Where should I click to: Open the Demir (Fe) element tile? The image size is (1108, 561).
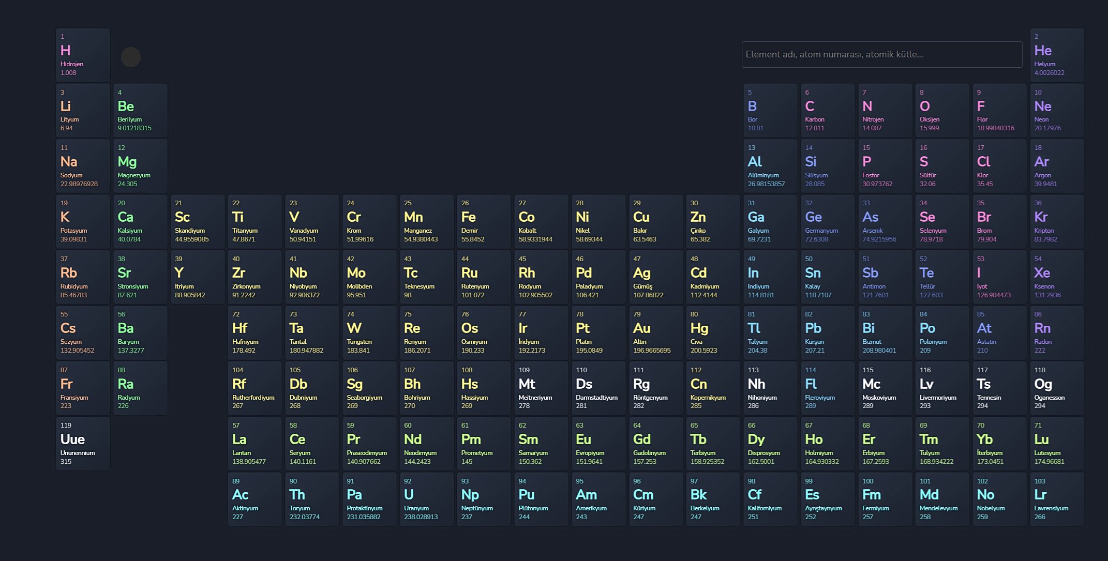[483, 221]
